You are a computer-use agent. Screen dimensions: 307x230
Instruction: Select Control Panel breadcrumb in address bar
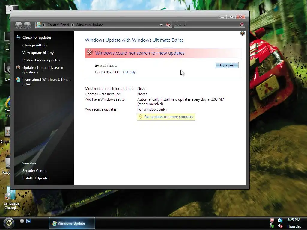(x=58, y=25)
